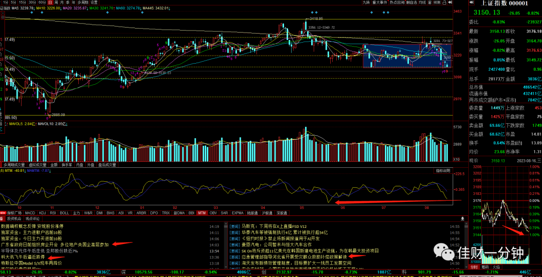Switch the volume pane to 虚拟成交量

tap(38, 165)
